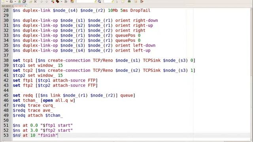Close the first file tab
The width and height of the screenshot is (253, 142).
coord(12,6)
